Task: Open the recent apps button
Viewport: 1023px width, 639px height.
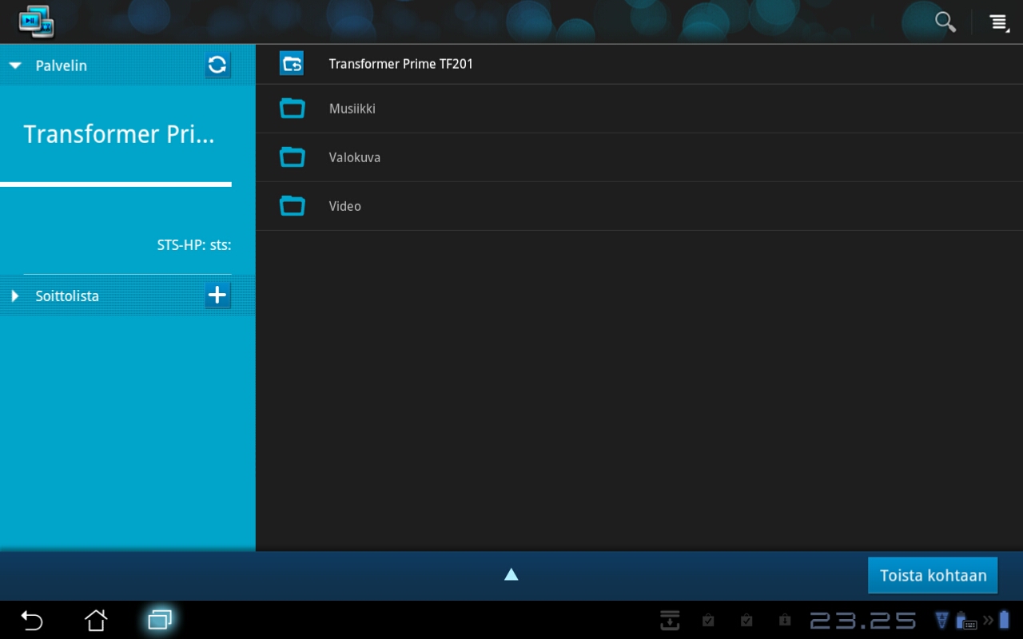Action: tap(160, 620)
